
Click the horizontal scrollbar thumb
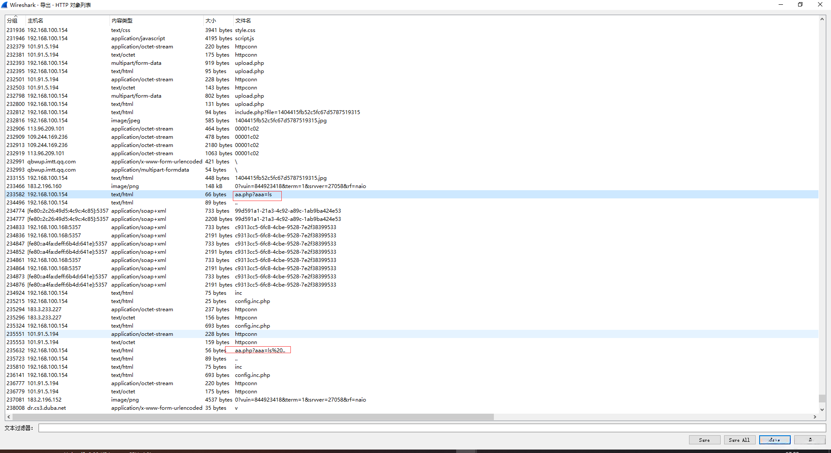[253, 417]
